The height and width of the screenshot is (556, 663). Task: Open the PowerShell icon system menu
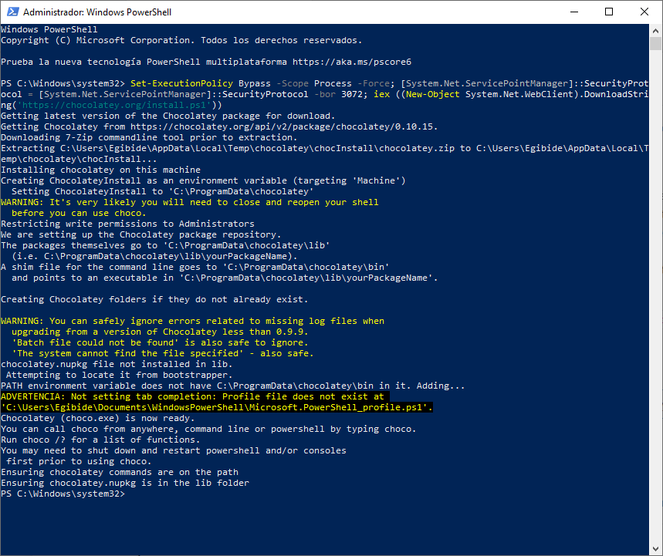pyautogui.click(x=12, y=12)
